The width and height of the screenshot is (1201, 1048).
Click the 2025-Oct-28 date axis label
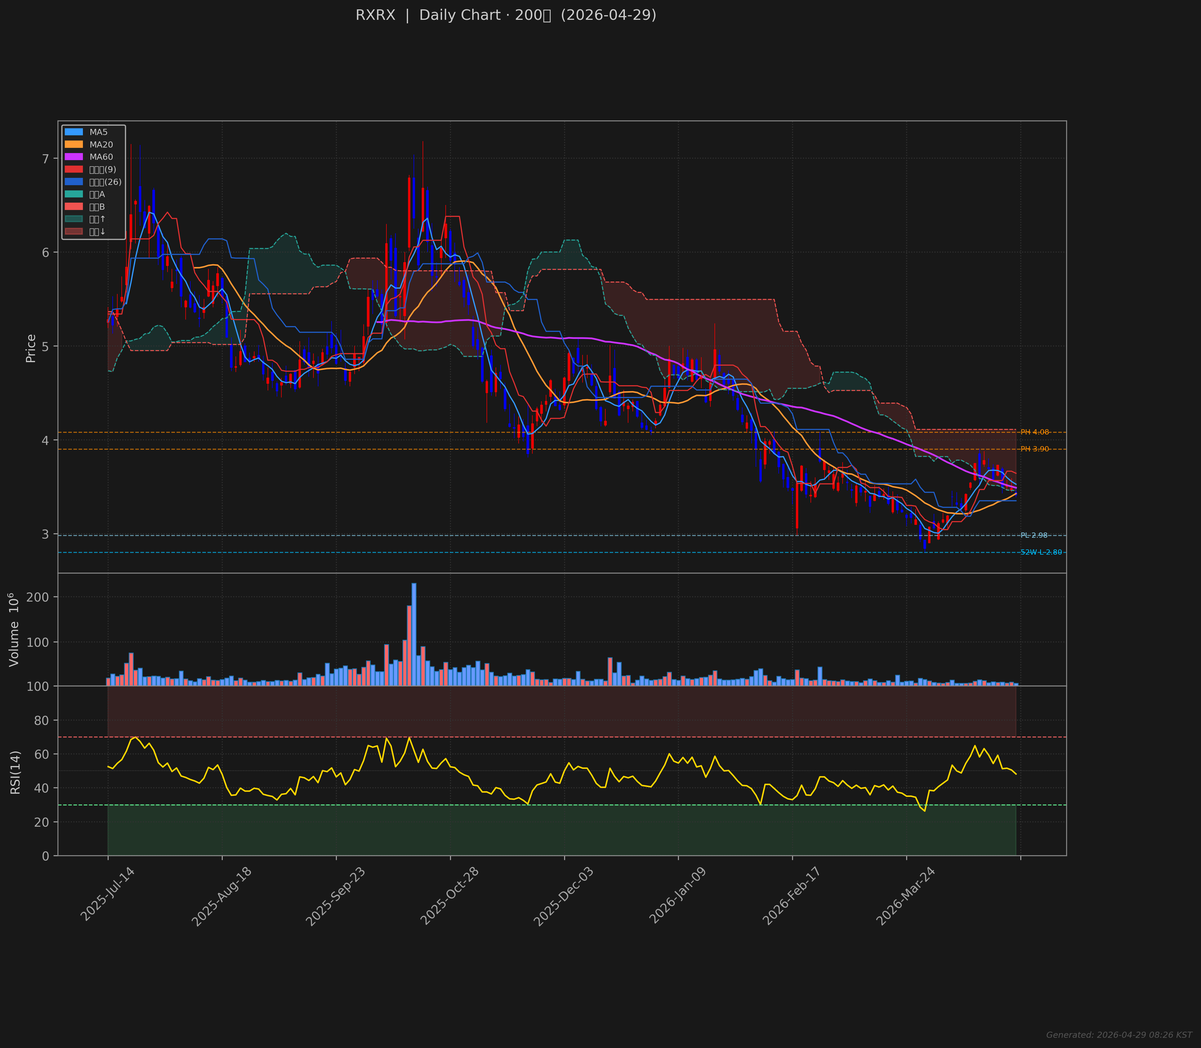coord(449,897)
